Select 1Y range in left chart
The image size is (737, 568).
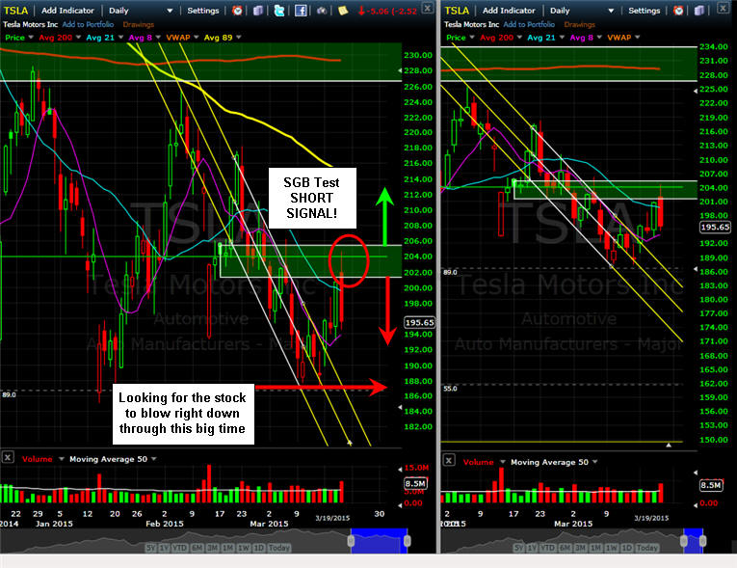[164, 548]
